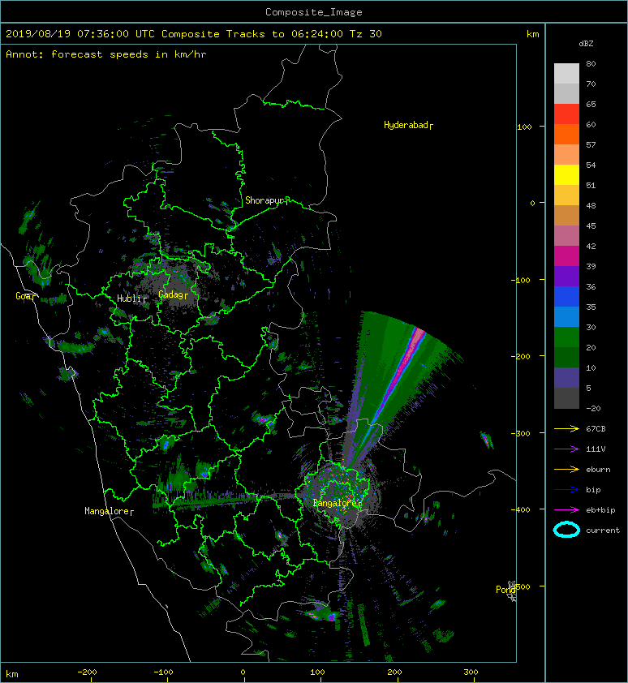628x683 pixels.
Task: Click the yellow eburn arrow legend icon
Action: (566, 470)
